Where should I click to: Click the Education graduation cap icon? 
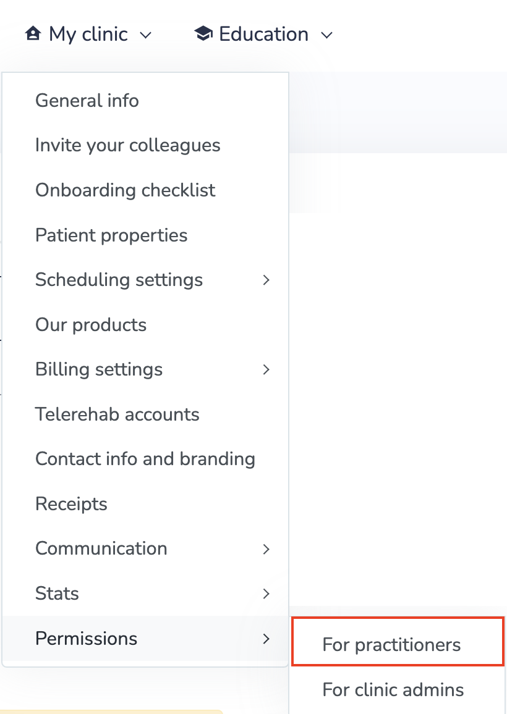pyautogui.click(x=203, y=34)
